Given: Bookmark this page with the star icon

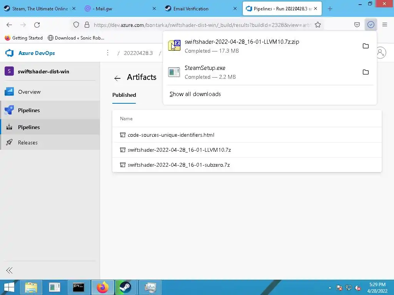Looking at the screenshot, I should 318,25.
